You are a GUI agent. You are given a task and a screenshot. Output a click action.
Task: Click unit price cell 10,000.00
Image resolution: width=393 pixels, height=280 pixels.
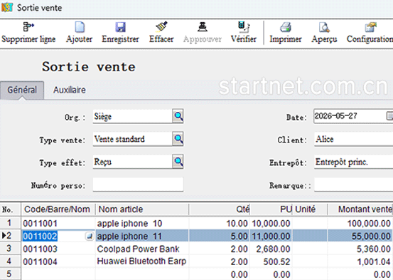pyautogui.click(x=271, y=224)
